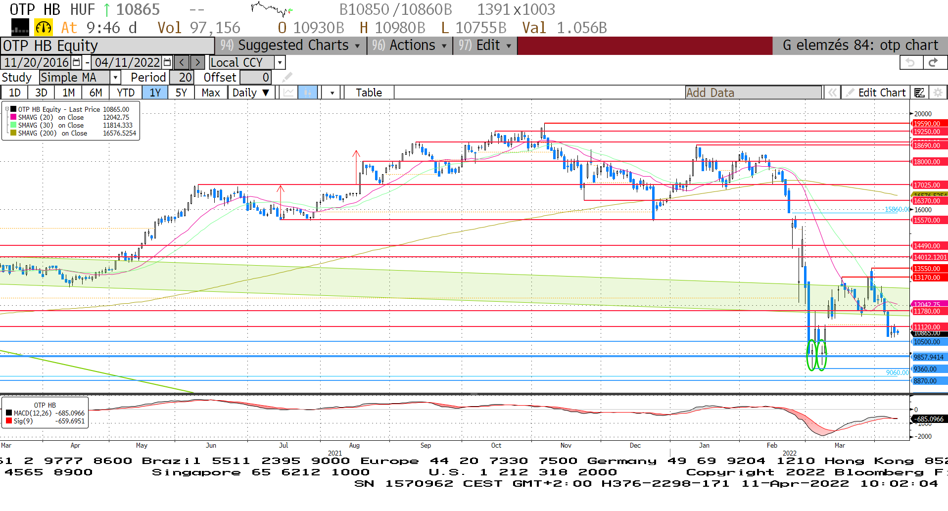Click the 14490.00 red price level label
This screenshot has width=948, height=511.
(x=929, y=246)
